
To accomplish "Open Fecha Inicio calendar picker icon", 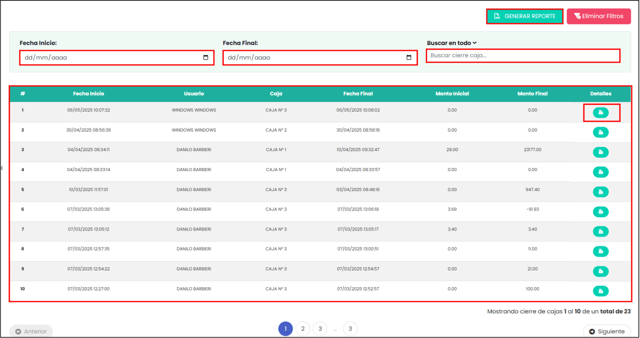I will tap(206, 58).
